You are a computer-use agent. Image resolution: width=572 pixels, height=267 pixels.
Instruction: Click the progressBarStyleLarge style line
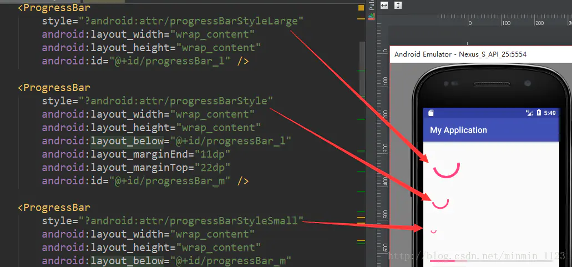click(x=173, y=21)
